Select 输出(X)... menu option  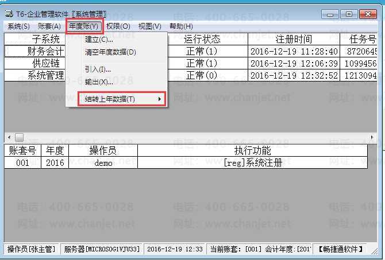pyautogui.click(x=99, y=82)
